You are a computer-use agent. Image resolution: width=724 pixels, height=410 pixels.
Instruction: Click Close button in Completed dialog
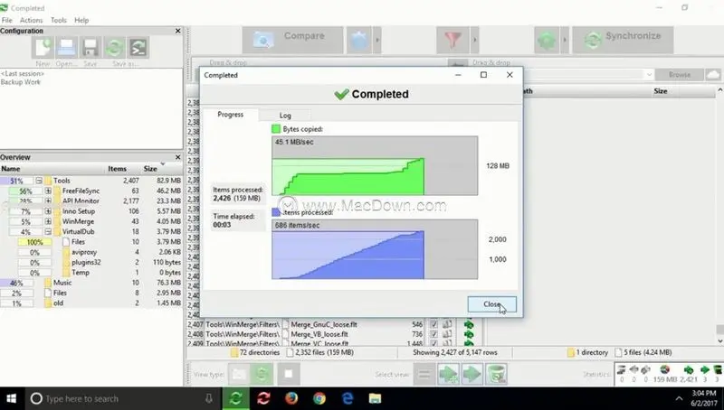(x=491, y=304)
